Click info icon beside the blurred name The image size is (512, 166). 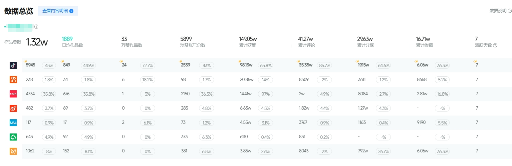point(36,27)
